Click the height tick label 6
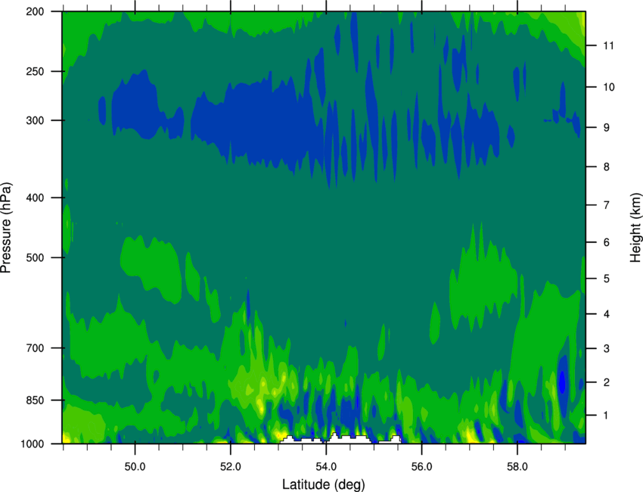The width and height of the screenshot is (643, 492). tap(607, 242)
